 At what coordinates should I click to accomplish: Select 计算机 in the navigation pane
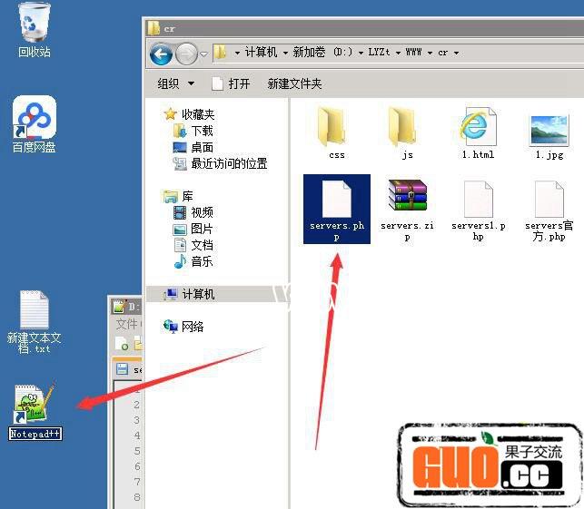click(198, 295)
